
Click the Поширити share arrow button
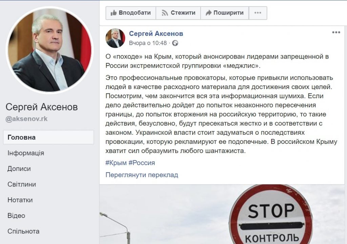pos(225,13)
